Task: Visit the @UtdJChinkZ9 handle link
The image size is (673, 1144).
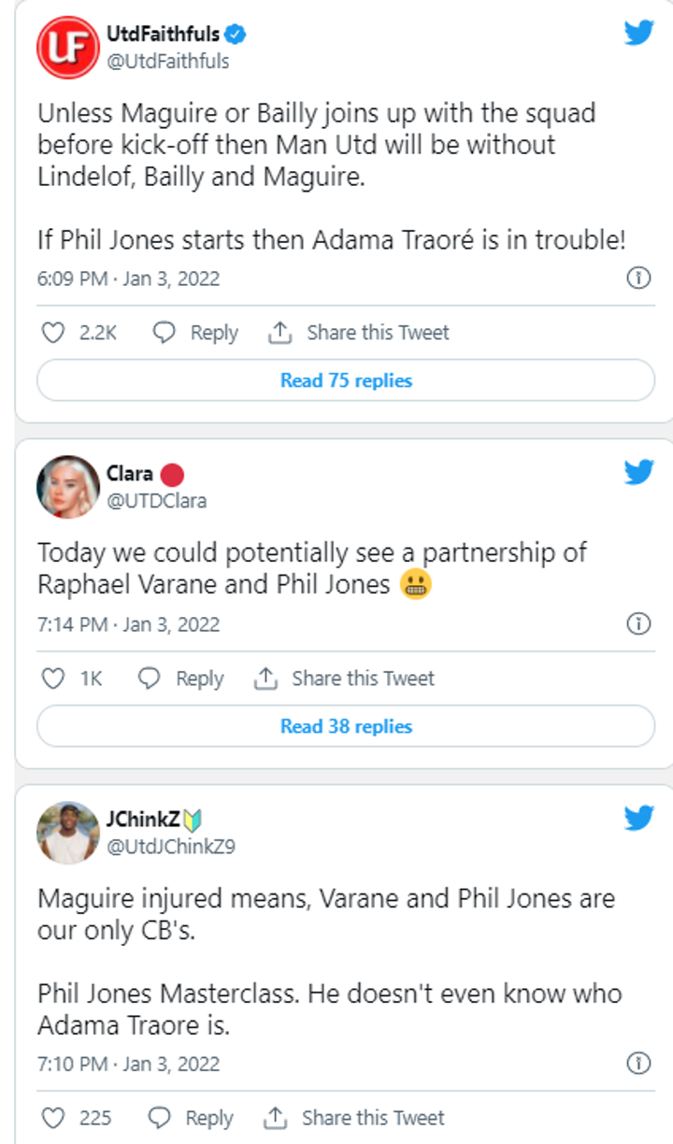Action: (170, 847)
